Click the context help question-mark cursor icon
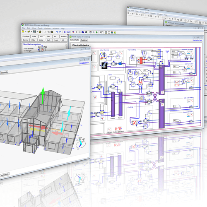The image size is (207, 207). (101, 32)
